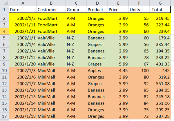Select the Customer header cell
Viewport: 174px width, 121px height.
coord(51,10)
